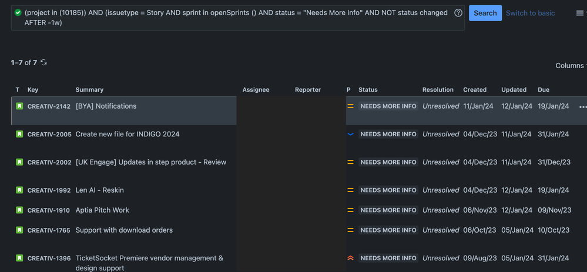
Task: Open issue key CREATIV-1910
Action: click(x=49, y=210)
